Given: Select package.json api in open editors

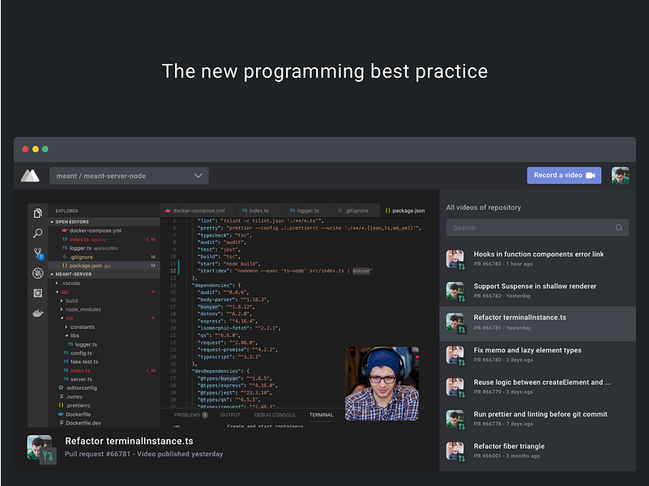Looking at the screenshot, I should pyautogui.click(x=104, y=266).
